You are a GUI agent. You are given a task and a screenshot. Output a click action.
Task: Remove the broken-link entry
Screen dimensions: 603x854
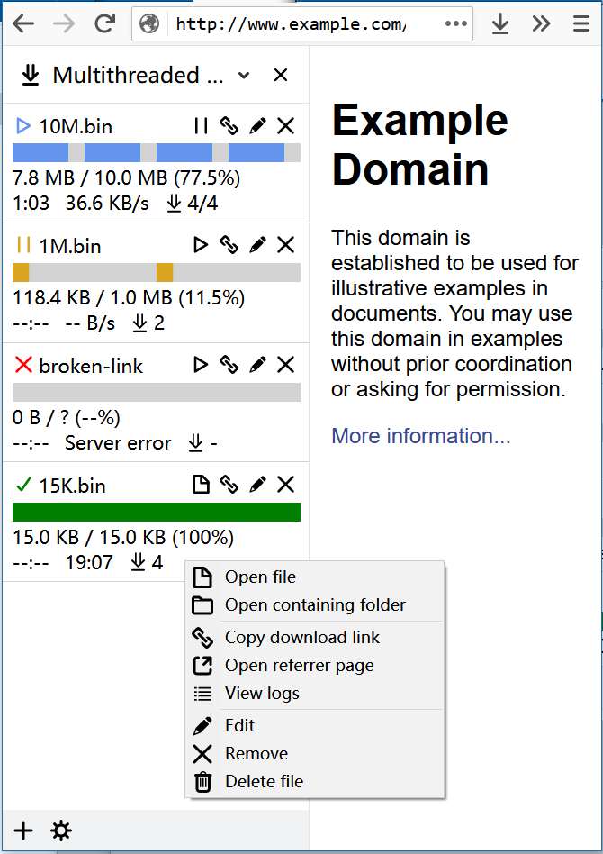[x=285, y=365]
